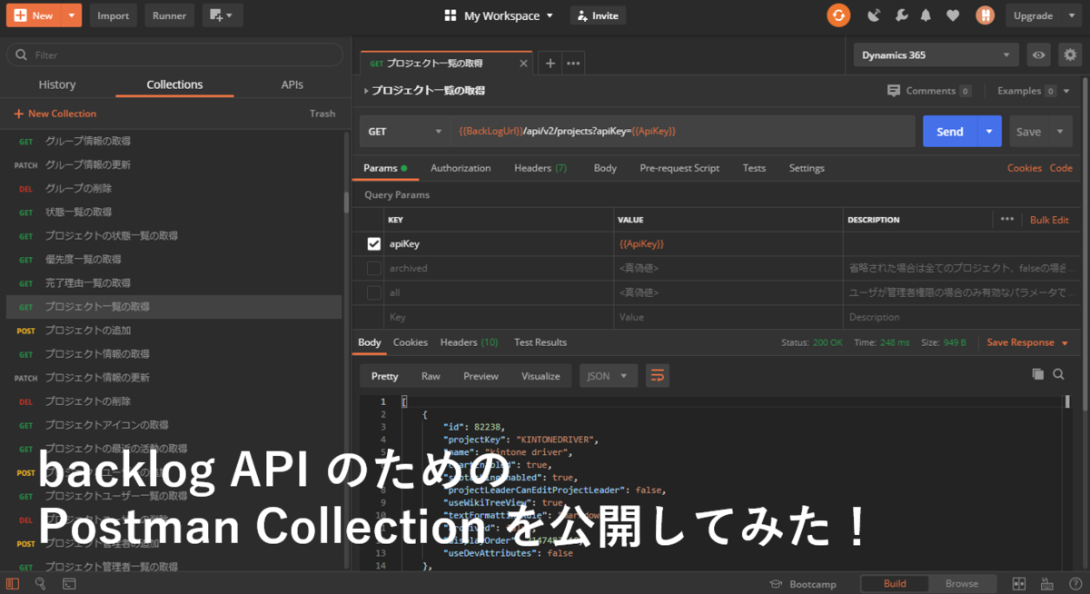This screenshot has height=594, width=1090.
Task: Click the New Collection link
Action: point(54,114)
